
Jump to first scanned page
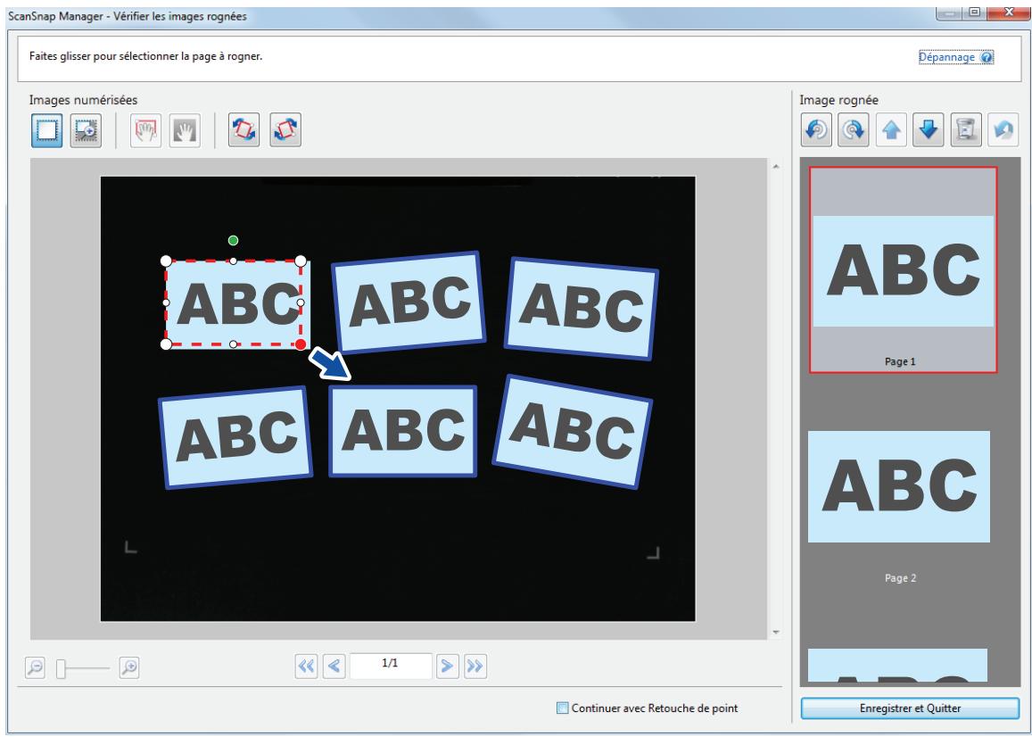pos(306,667)
